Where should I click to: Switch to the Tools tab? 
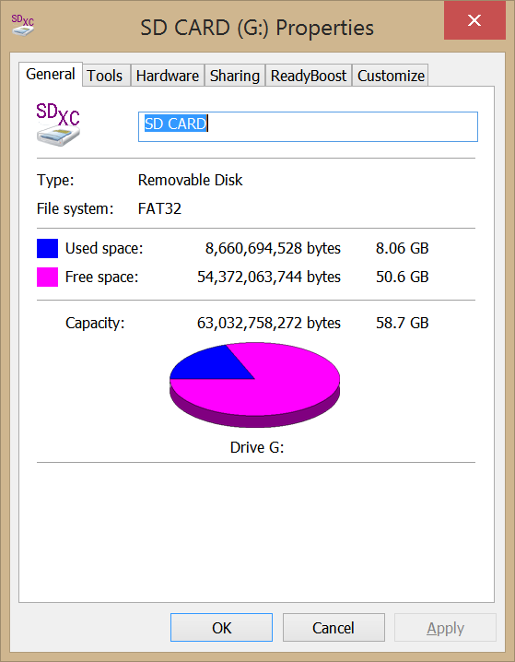click(105, 76)
